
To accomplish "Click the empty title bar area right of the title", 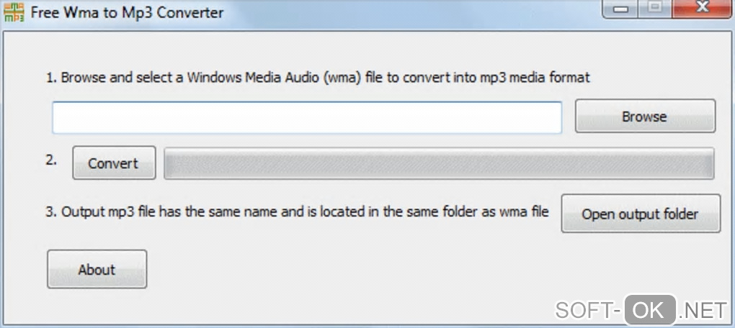I will click(x=411, y=12).
